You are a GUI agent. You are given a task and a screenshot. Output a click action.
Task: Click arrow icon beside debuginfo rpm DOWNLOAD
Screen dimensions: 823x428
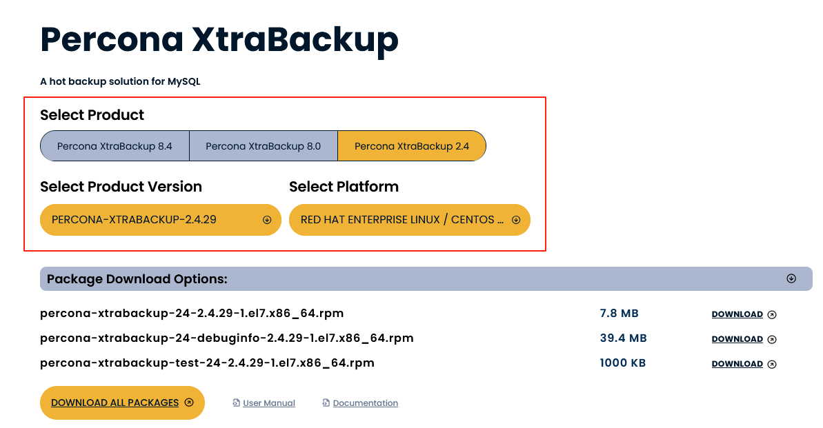click(x=772, y=339)
